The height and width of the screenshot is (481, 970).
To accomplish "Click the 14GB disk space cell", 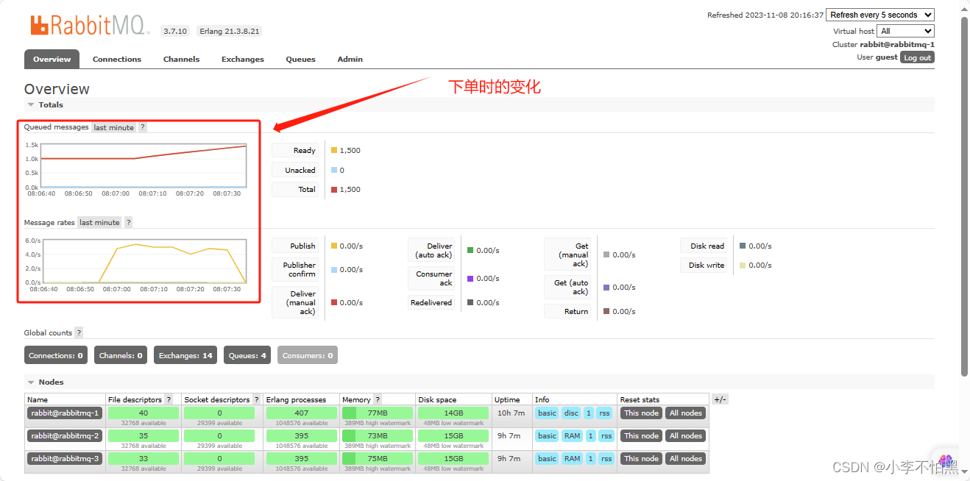I will [x=453, y=413].
